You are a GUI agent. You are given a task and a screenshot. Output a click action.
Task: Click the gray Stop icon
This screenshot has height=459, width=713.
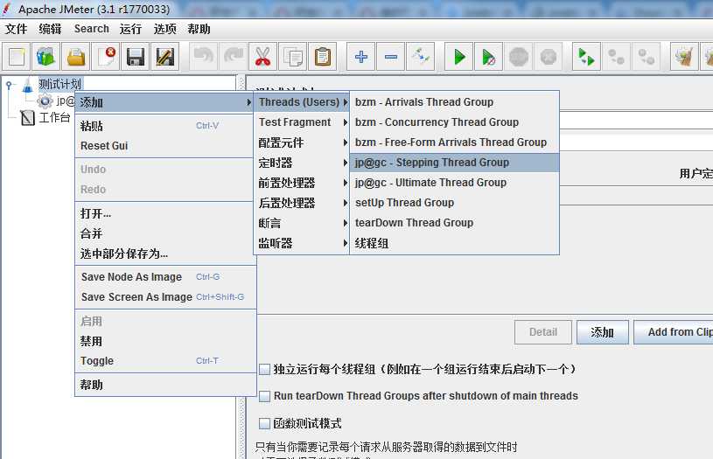click(519, 57)
